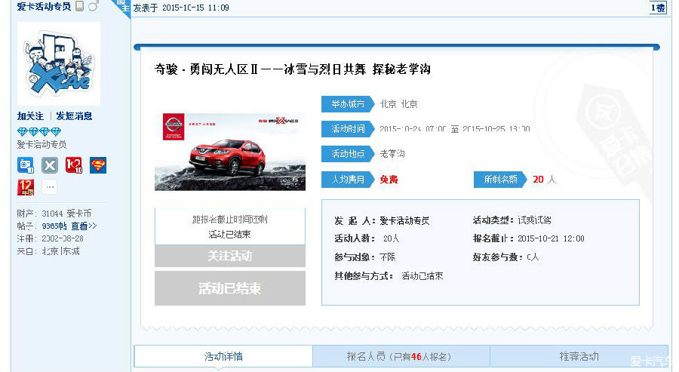Image resolution: width=679 pixels, height=372 pixels.
Task: Click the mobile phone icon beside username
Action: coord(79,6)
